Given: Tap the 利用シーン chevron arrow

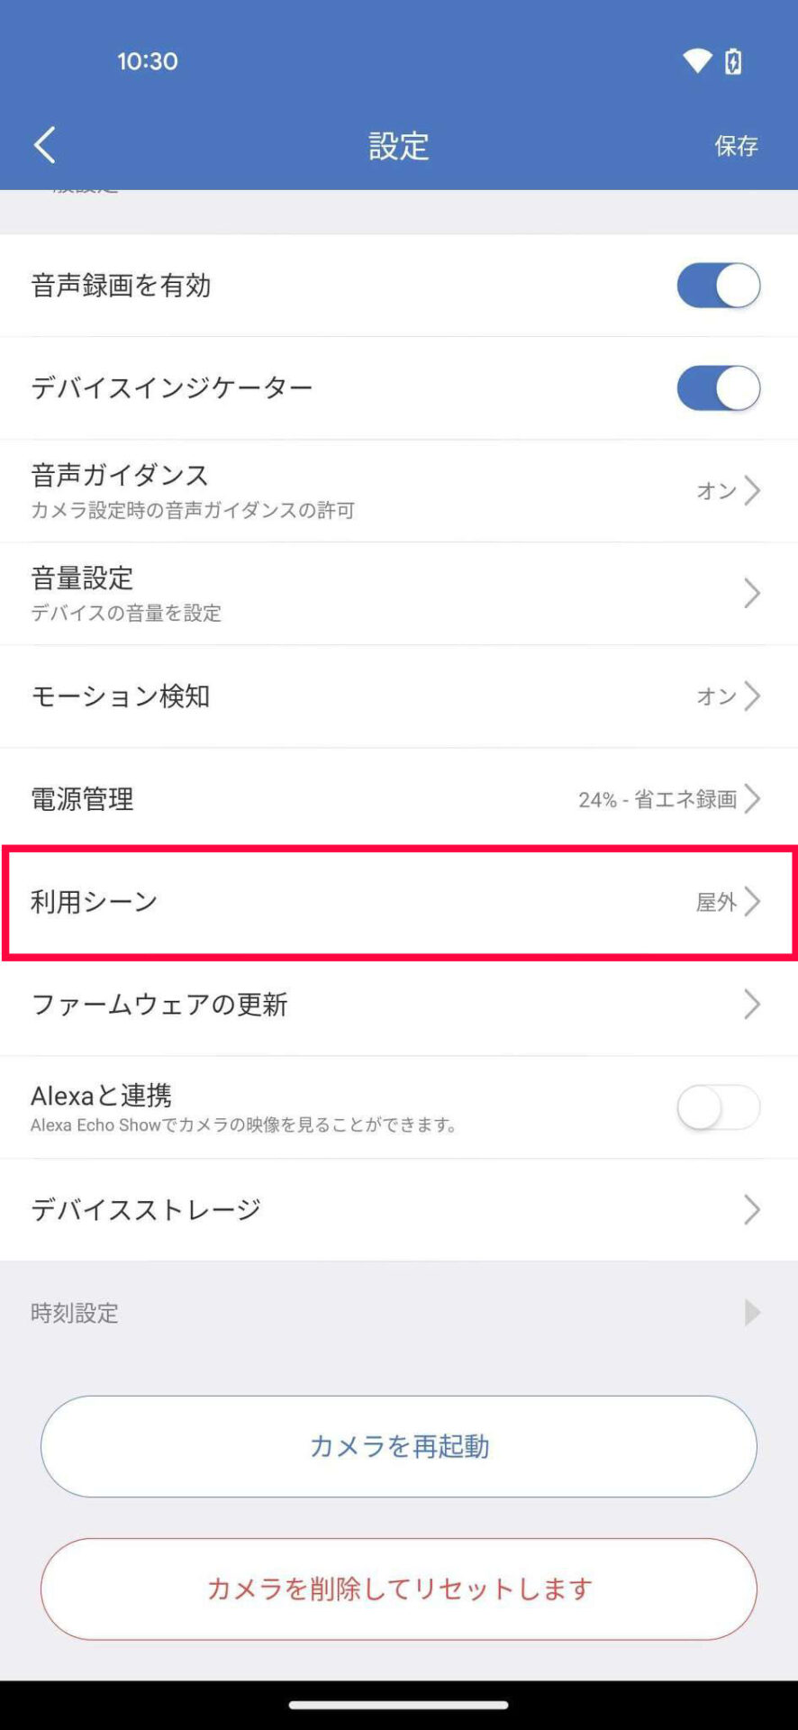Looking at the screenshot, I should (752, 902).
